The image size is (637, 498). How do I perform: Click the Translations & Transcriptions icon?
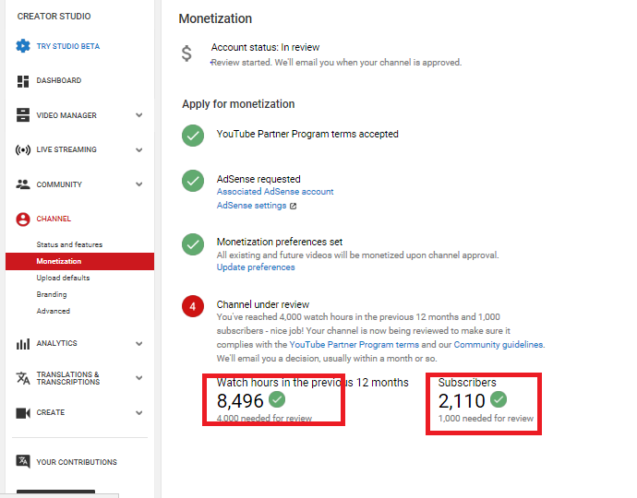coord(23,378)
